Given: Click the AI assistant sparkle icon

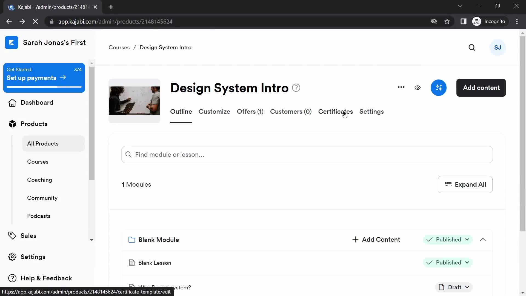Looking at the screenshot, I should tap(439, 88).
